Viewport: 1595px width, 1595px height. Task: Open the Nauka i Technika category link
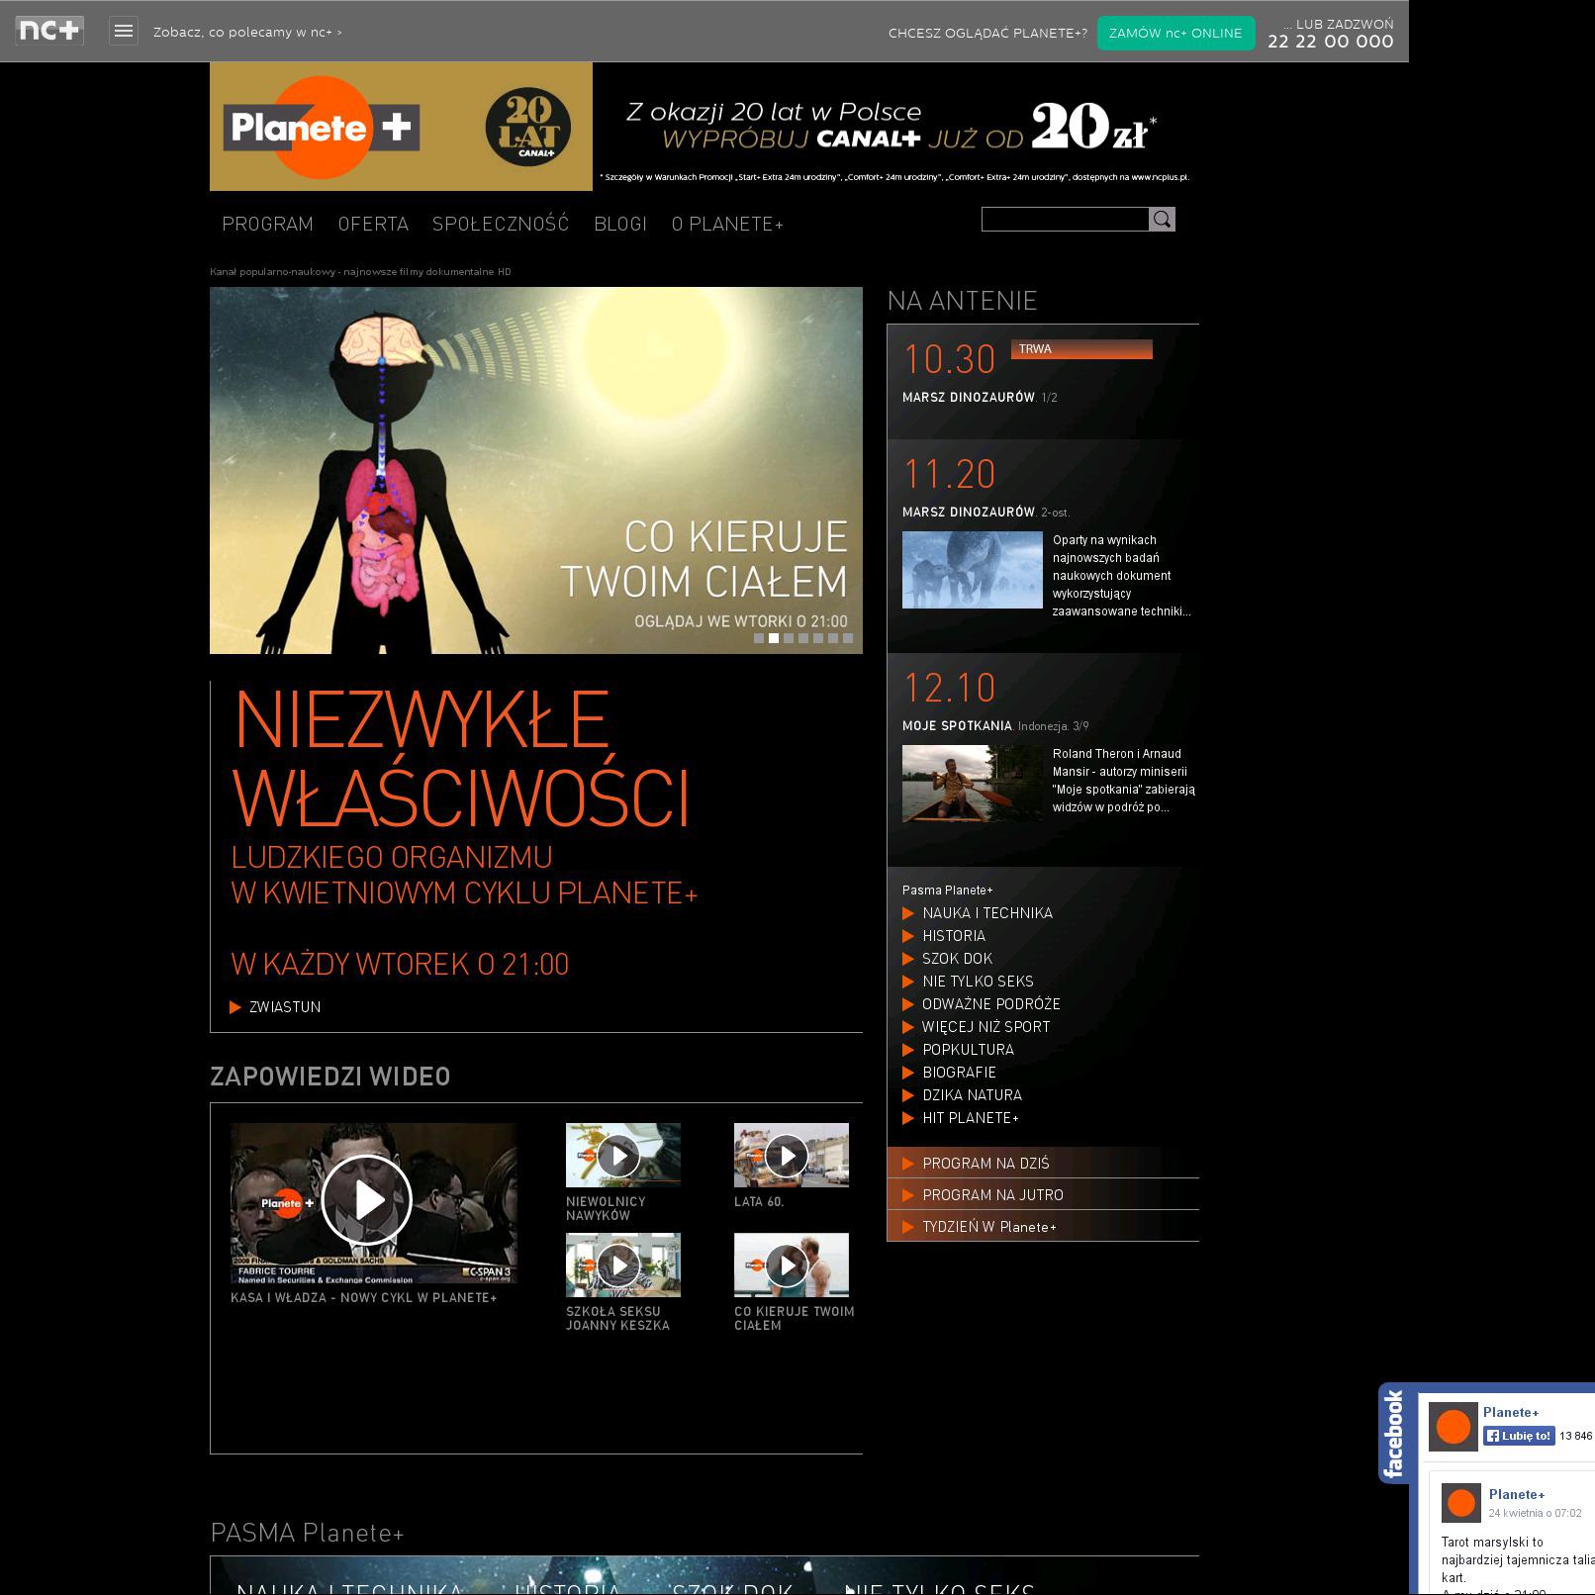click(x=986, y=913)
